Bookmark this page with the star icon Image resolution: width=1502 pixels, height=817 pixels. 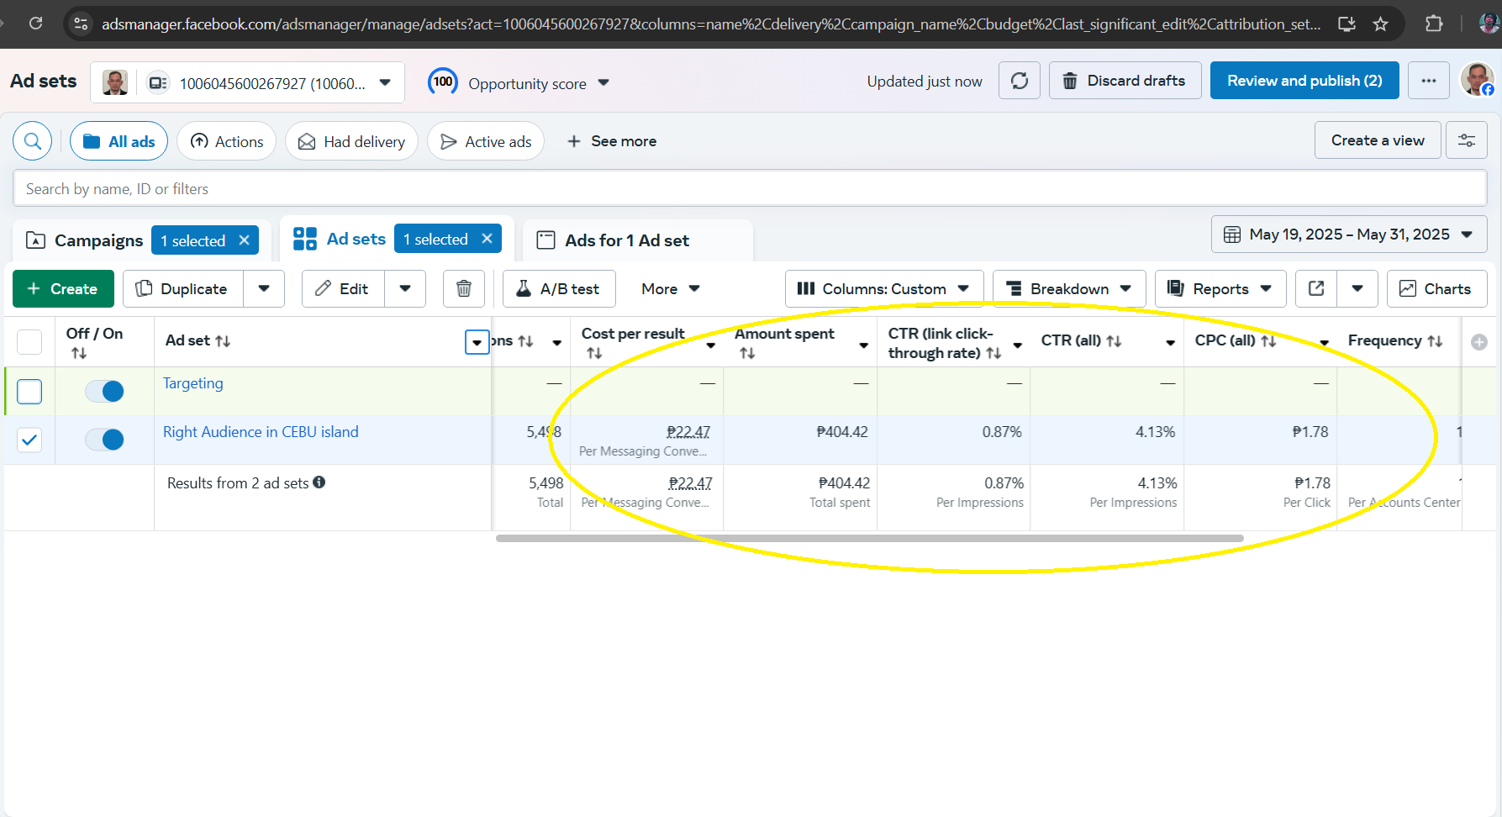1380,24
